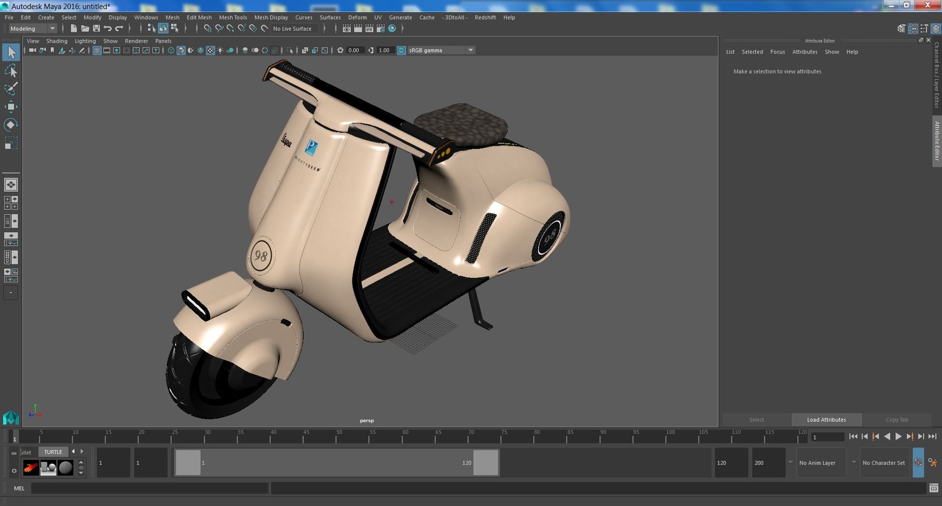Viewport: 942px width, 506px height.
Task: Open the render settings
Action: 380,28
